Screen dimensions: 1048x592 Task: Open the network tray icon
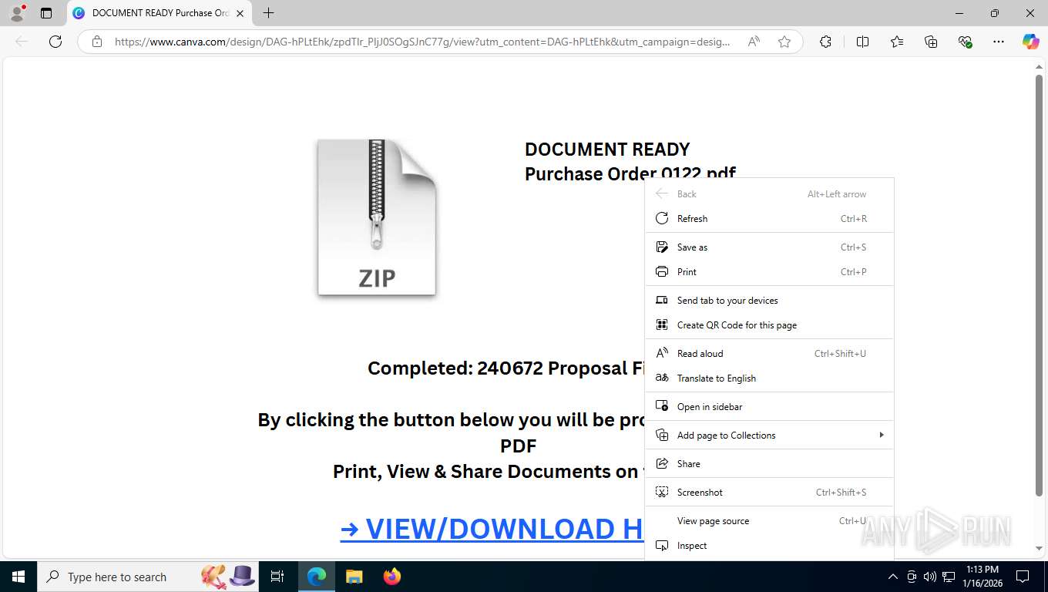[x=949, y=577]
